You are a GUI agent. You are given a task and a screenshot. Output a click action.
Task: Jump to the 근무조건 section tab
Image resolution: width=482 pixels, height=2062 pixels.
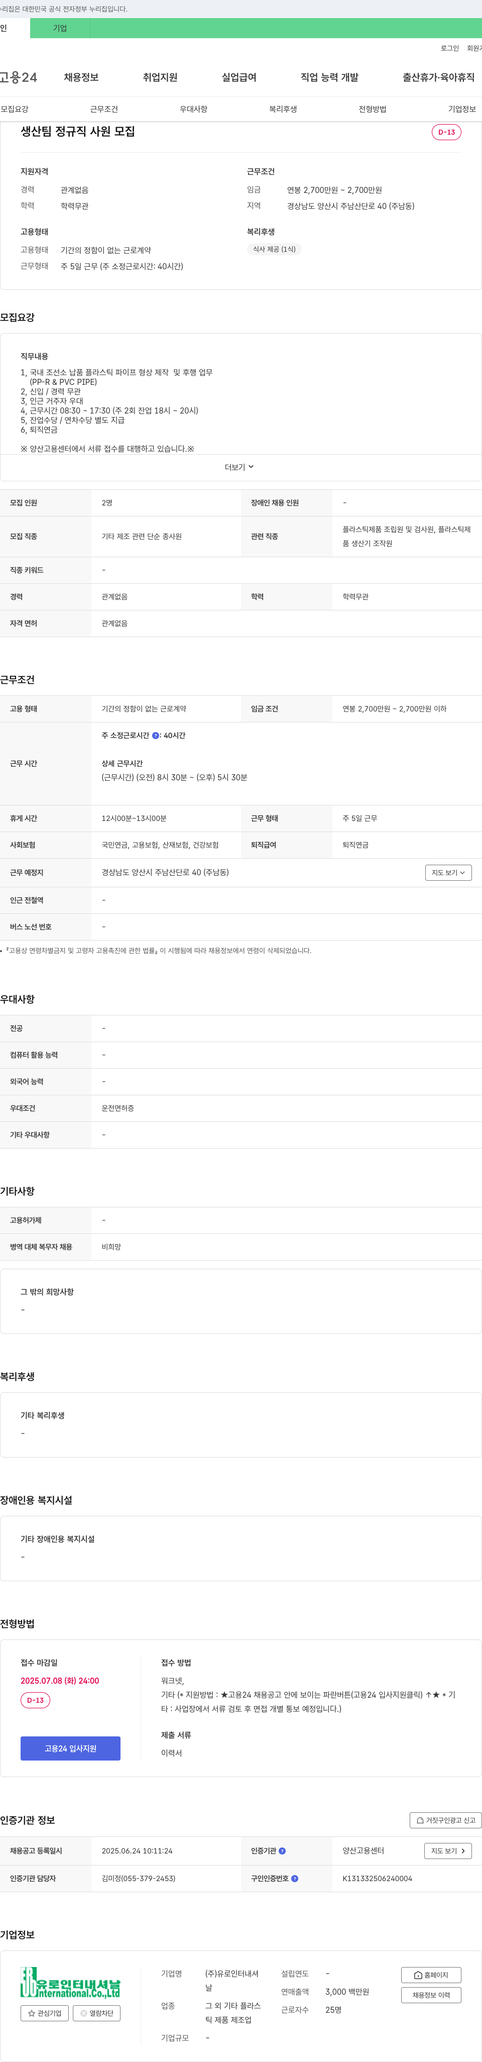point(104,109)
